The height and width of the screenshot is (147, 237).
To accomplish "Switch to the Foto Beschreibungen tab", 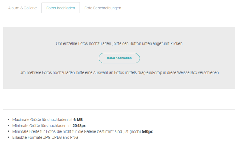I will click(x=103, y=8).
